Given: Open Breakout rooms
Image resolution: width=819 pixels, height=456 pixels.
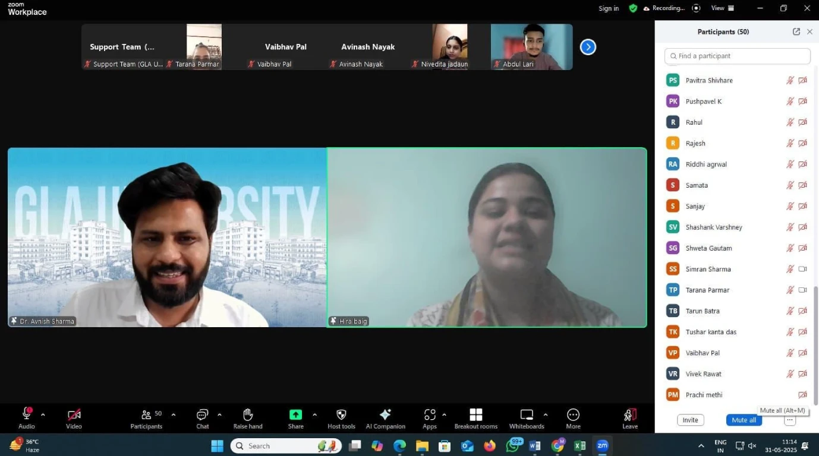Looking at the screenshot, I should click(475, 414).
